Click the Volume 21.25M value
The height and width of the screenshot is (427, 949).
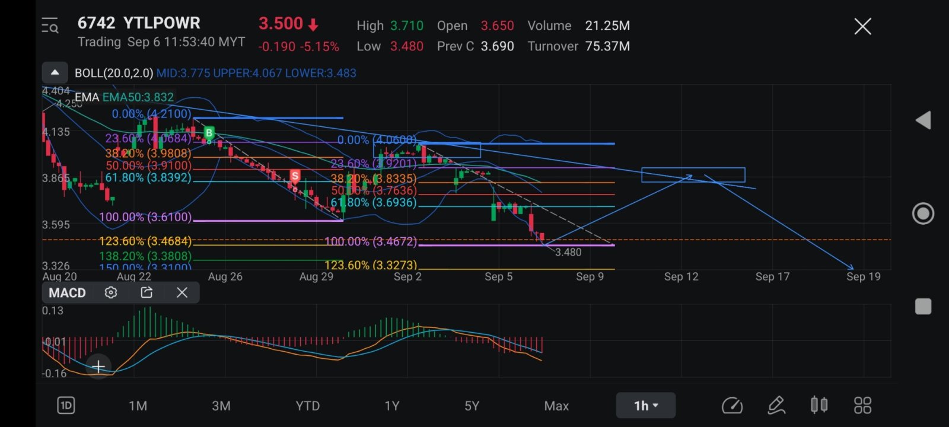coord(607,26)
